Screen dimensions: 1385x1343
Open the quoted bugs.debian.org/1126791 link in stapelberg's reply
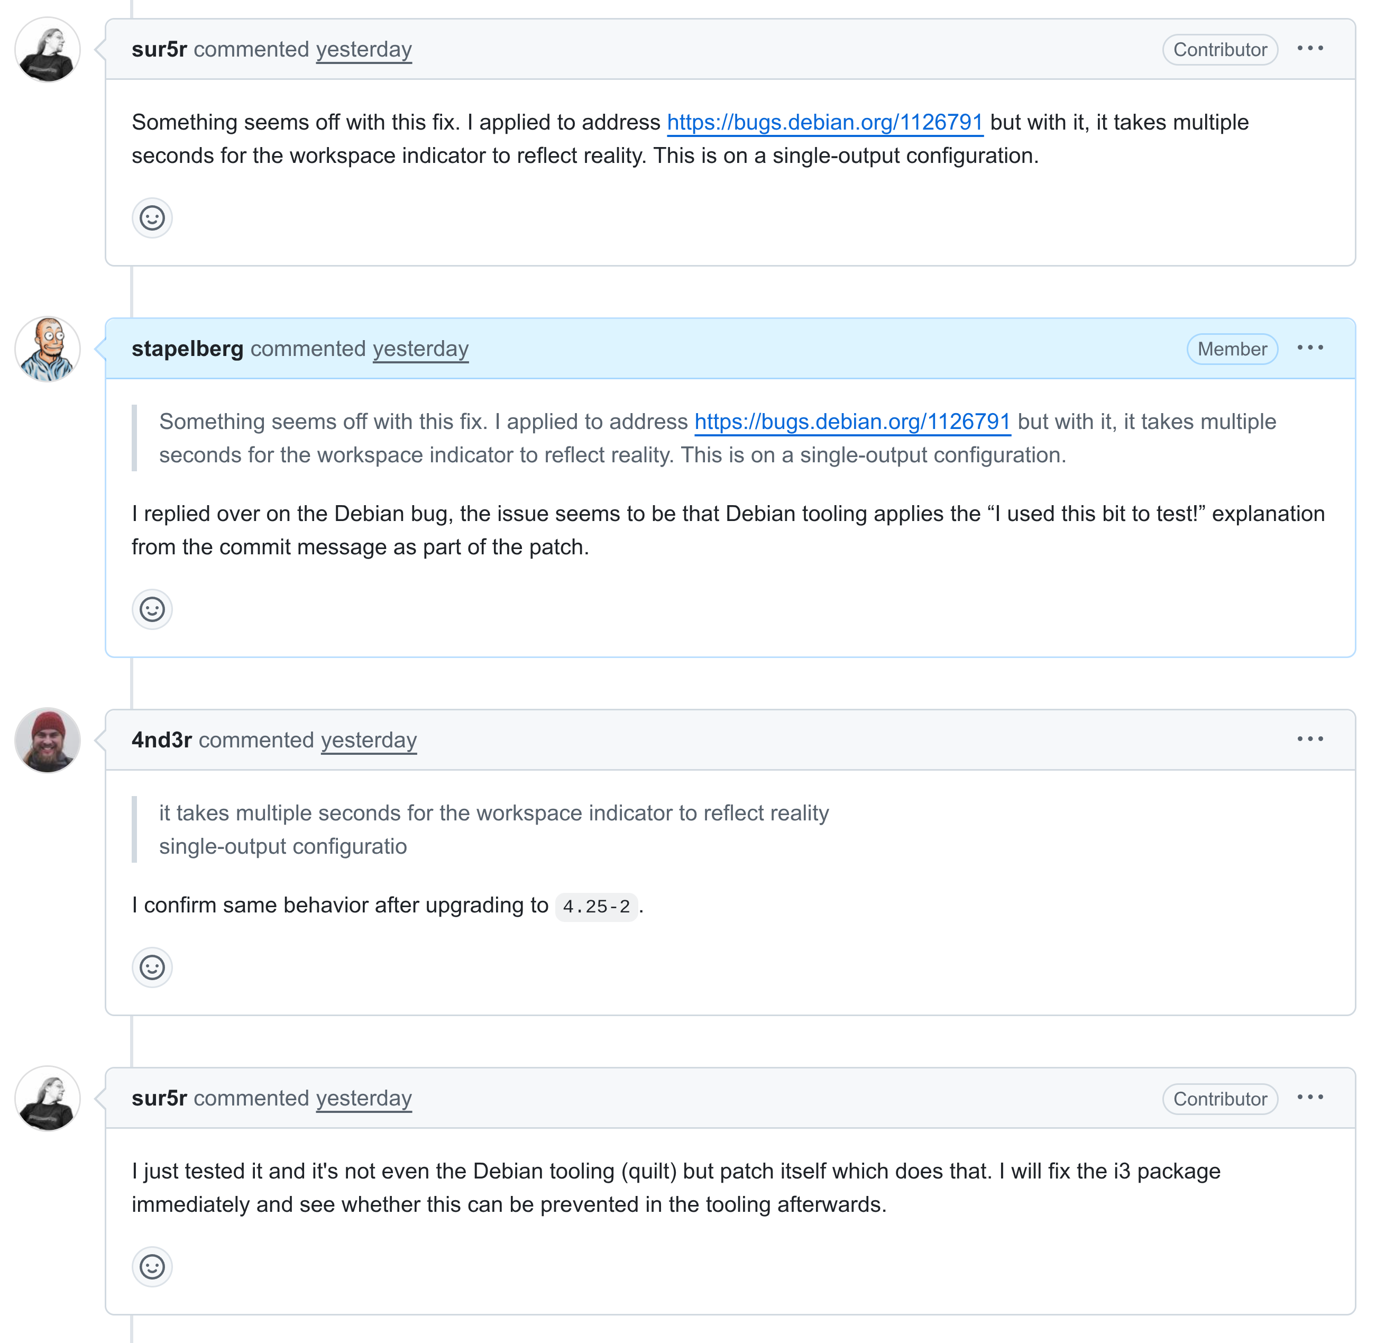coord(852,422)
